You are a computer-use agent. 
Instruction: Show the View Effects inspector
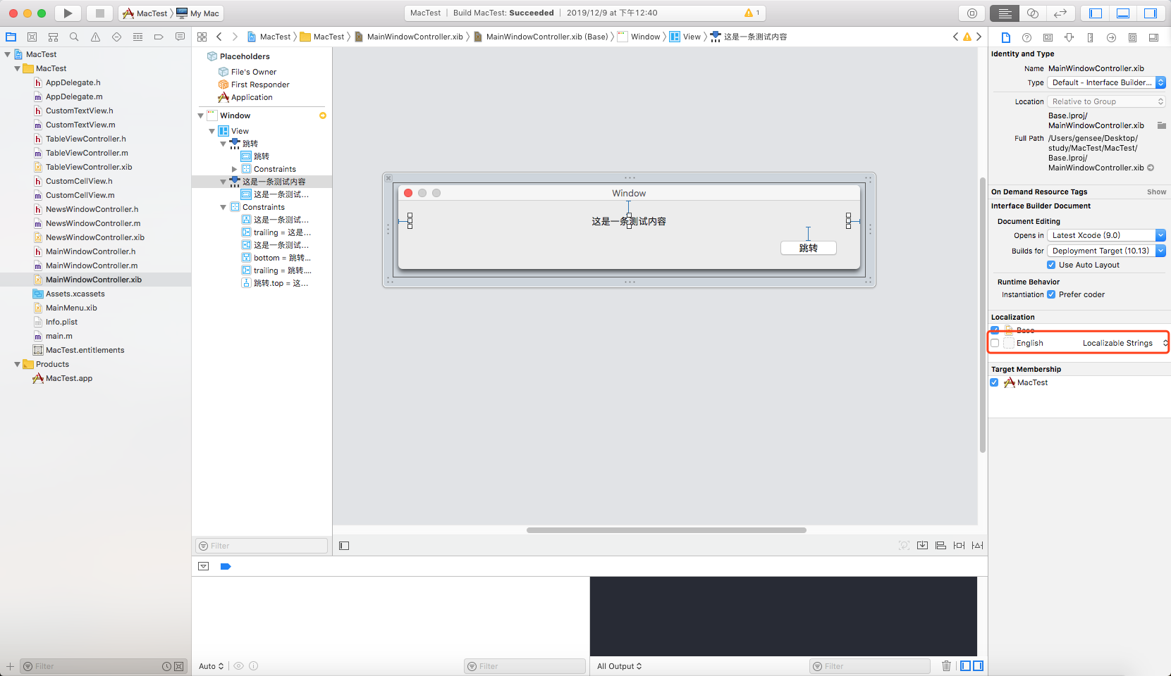(x=1154, y=37)
